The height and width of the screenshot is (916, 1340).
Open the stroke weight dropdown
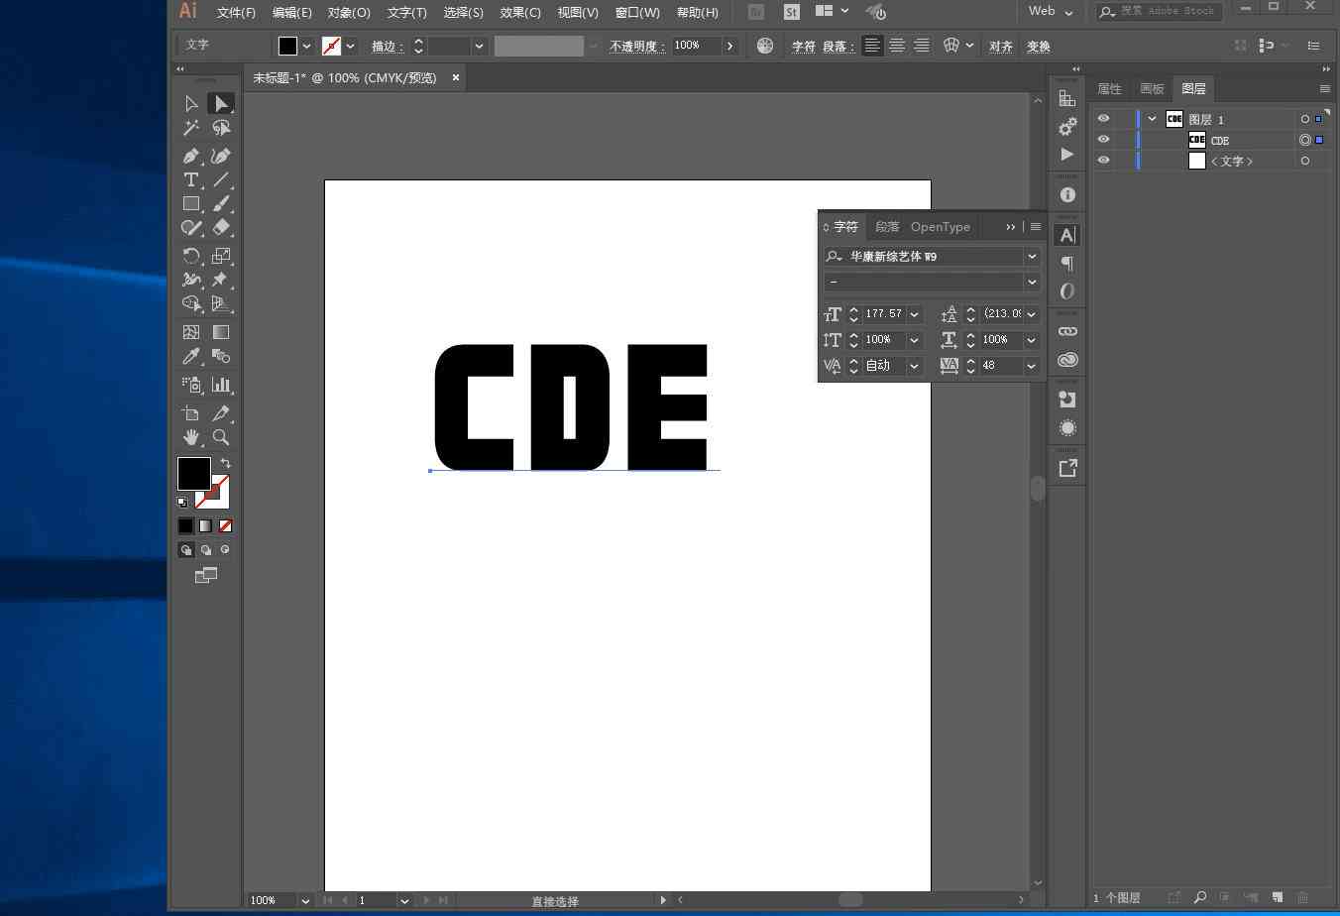click(x=479, y=46)
